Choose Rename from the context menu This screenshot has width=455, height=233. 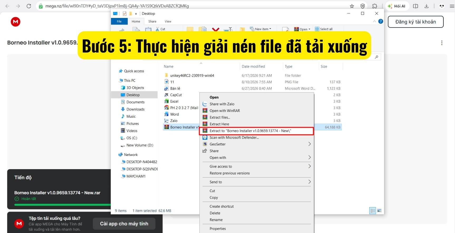[257, 220]
